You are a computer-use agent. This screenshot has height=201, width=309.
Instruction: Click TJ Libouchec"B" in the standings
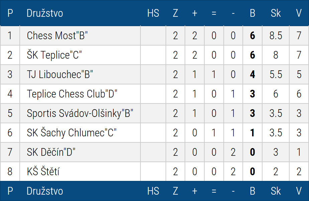pos(60,74)
